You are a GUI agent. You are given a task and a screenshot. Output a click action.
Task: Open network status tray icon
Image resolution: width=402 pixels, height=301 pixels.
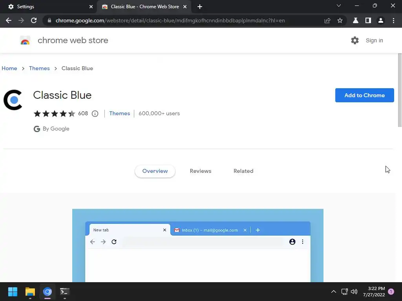point(345,292)
